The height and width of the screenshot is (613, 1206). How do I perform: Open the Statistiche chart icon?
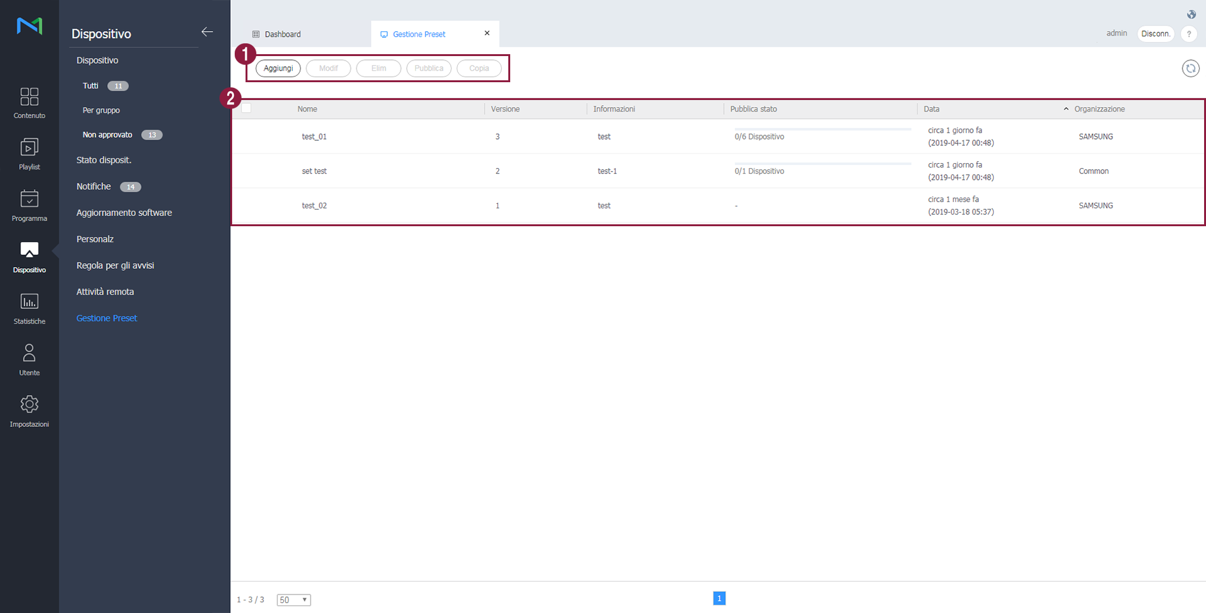coord(29,302)
